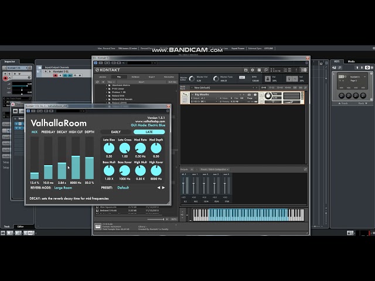Click the HIGH CUT slider bar
The height and width of the screenshot is (281, 375).
[76, 158]
